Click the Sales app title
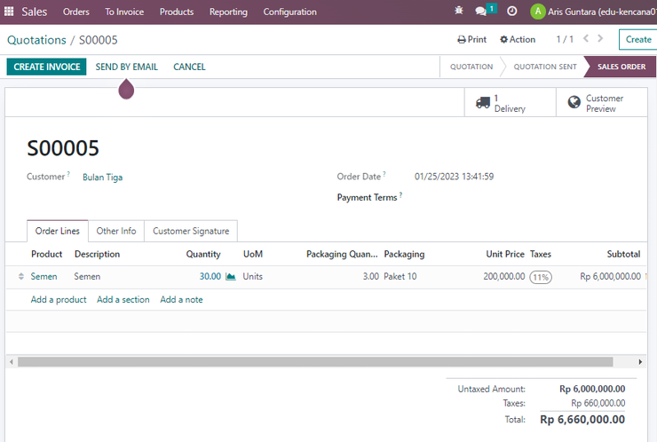 click(35, 12)
